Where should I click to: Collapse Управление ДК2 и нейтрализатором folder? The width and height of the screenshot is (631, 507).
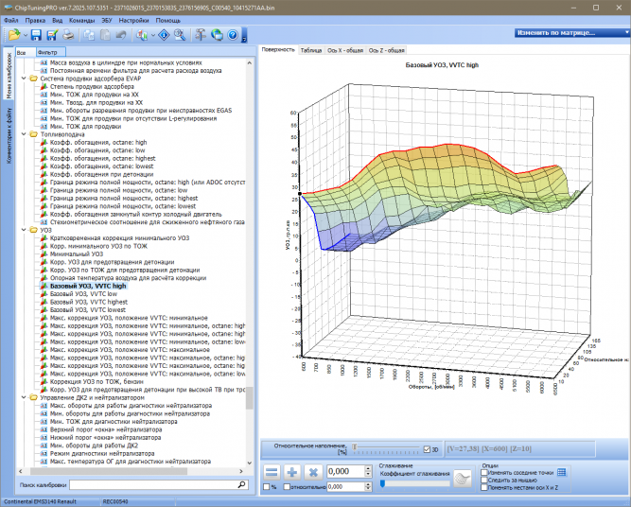point(24,397)
